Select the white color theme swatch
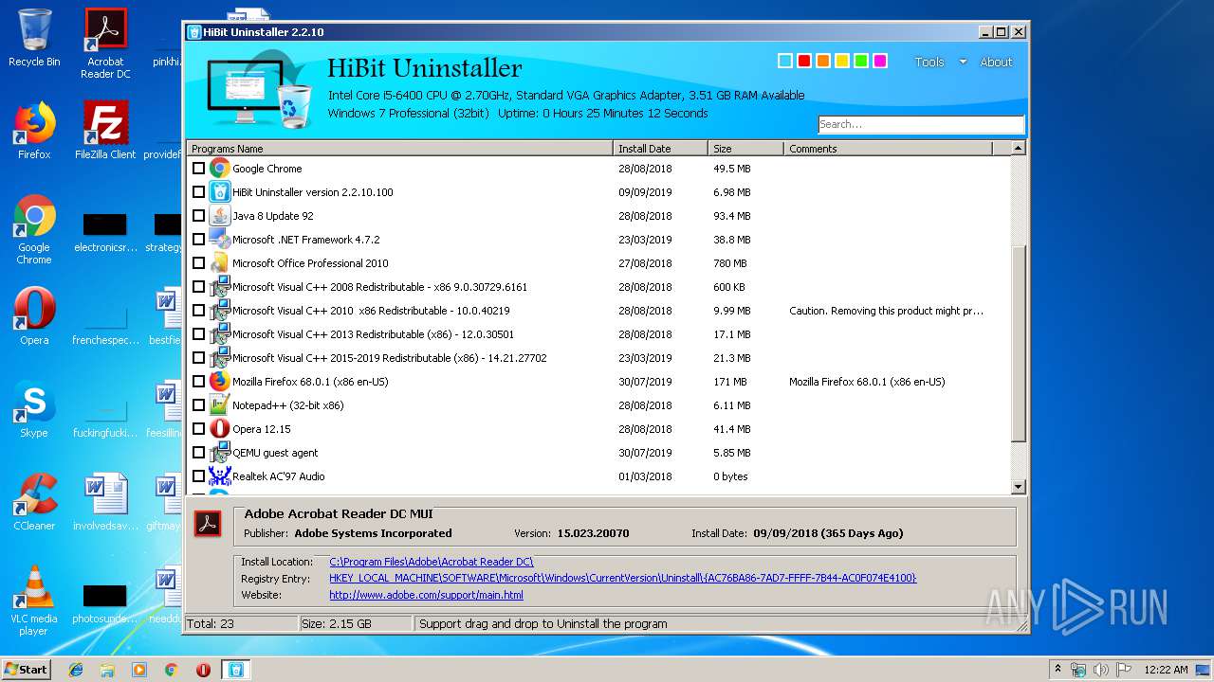The width and height of the screenshot is (1214, 682). pos(785,61)
